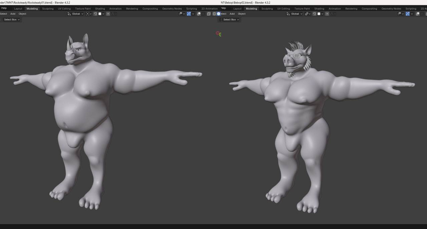Switch to Compositing tab in Rocksteady window
427x229 pixels.
[x=150, y=9]
